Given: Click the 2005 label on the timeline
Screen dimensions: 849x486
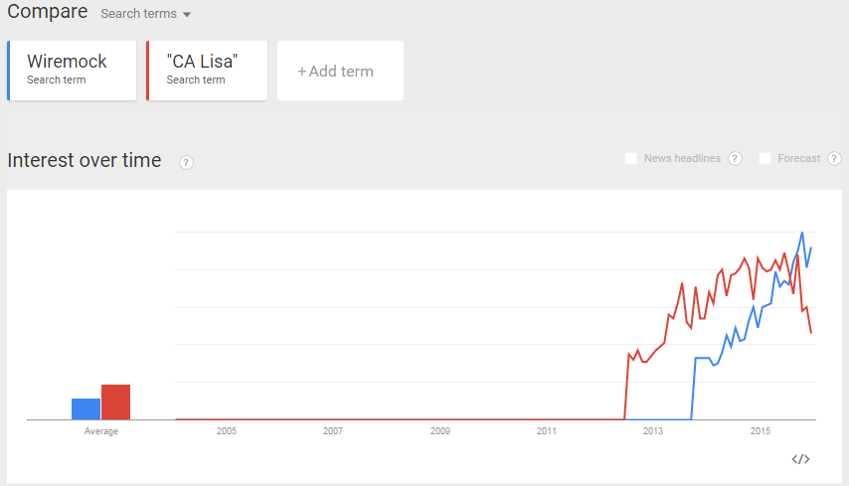Looking at the screenshot, I should 227,431.
